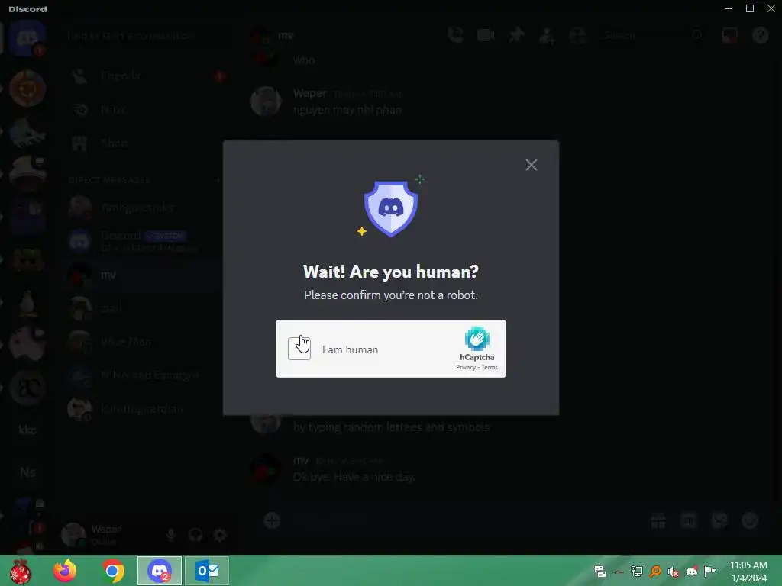Viewport: 782px width, 586px height.
Task: Toggle microphone mute
Action: pos(170,535)
